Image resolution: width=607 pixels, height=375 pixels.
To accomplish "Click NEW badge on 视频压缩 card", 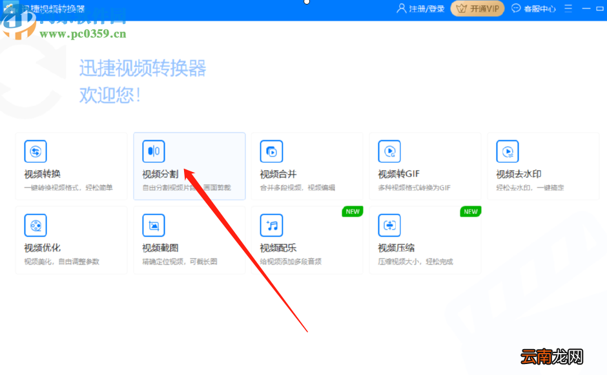I will tap(470, 211).
